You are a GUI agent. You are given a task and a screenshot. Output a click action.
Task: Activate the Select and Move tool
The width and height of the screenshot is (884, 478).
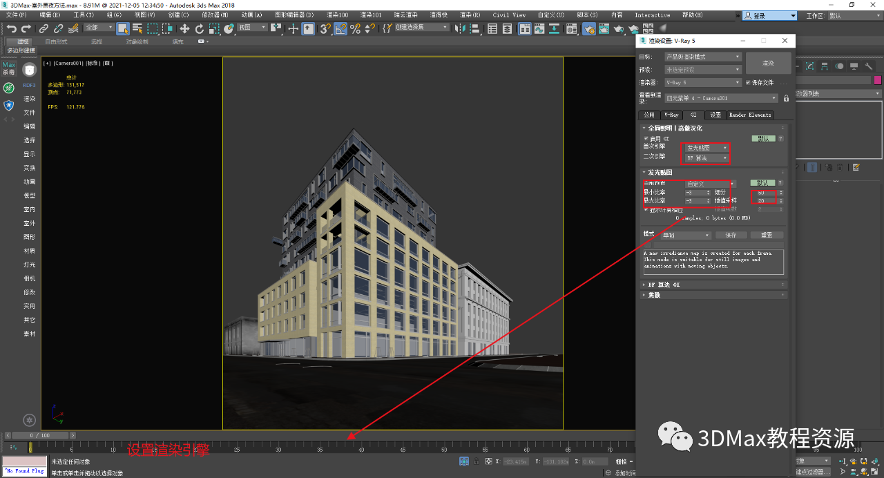click(184, 29)
